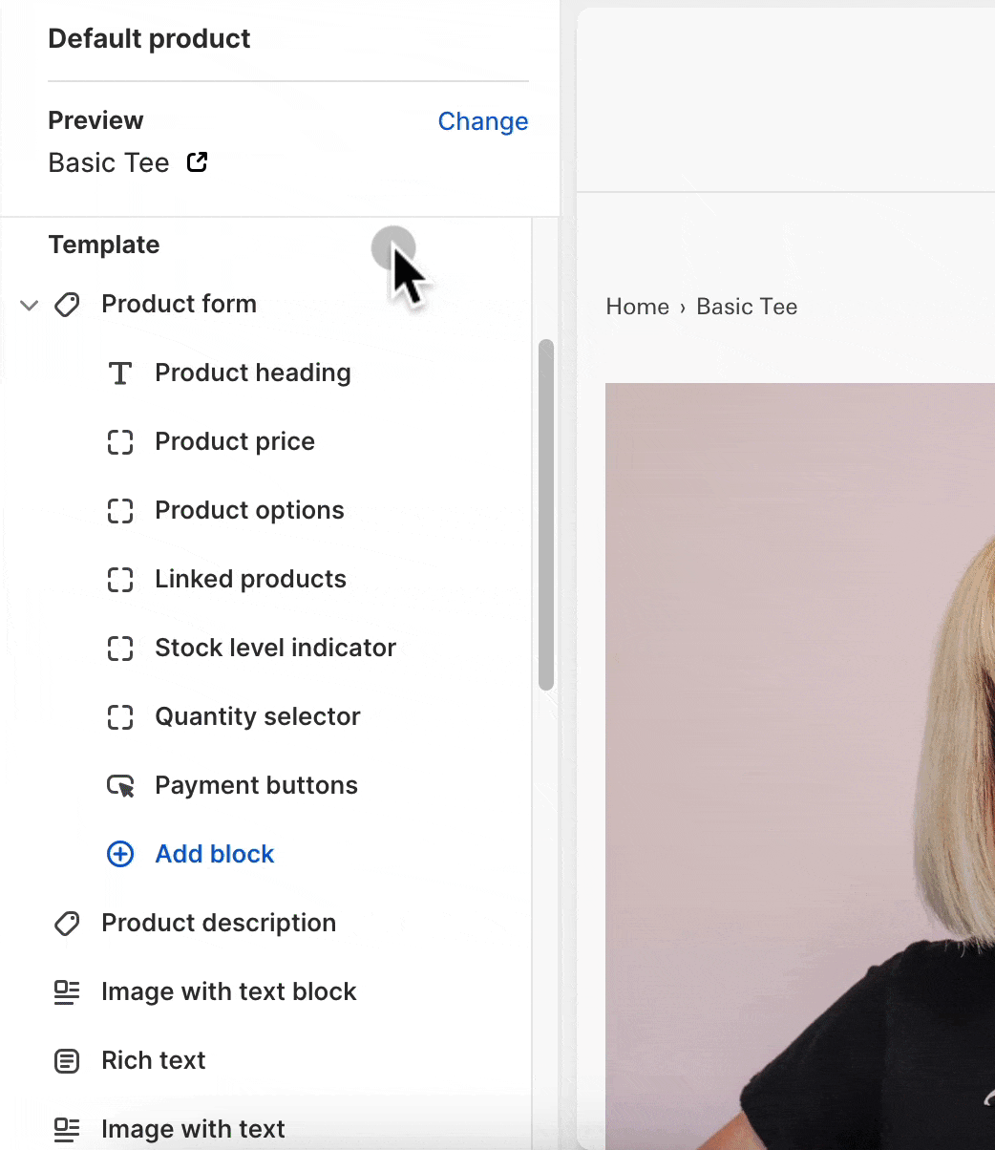Click the plus icon beside Add block
Viewport: 995px width, 1150px height.
(120, 854)
